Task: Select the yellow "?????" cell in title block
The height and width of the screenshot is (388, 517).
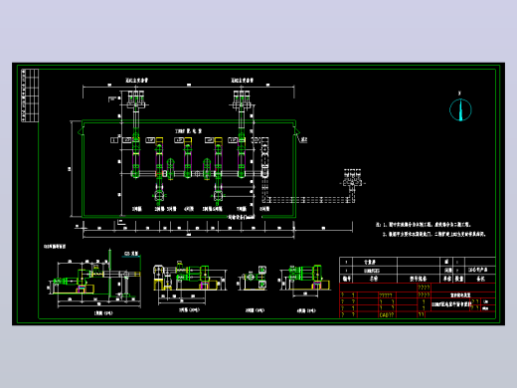Action: [386, 294]
